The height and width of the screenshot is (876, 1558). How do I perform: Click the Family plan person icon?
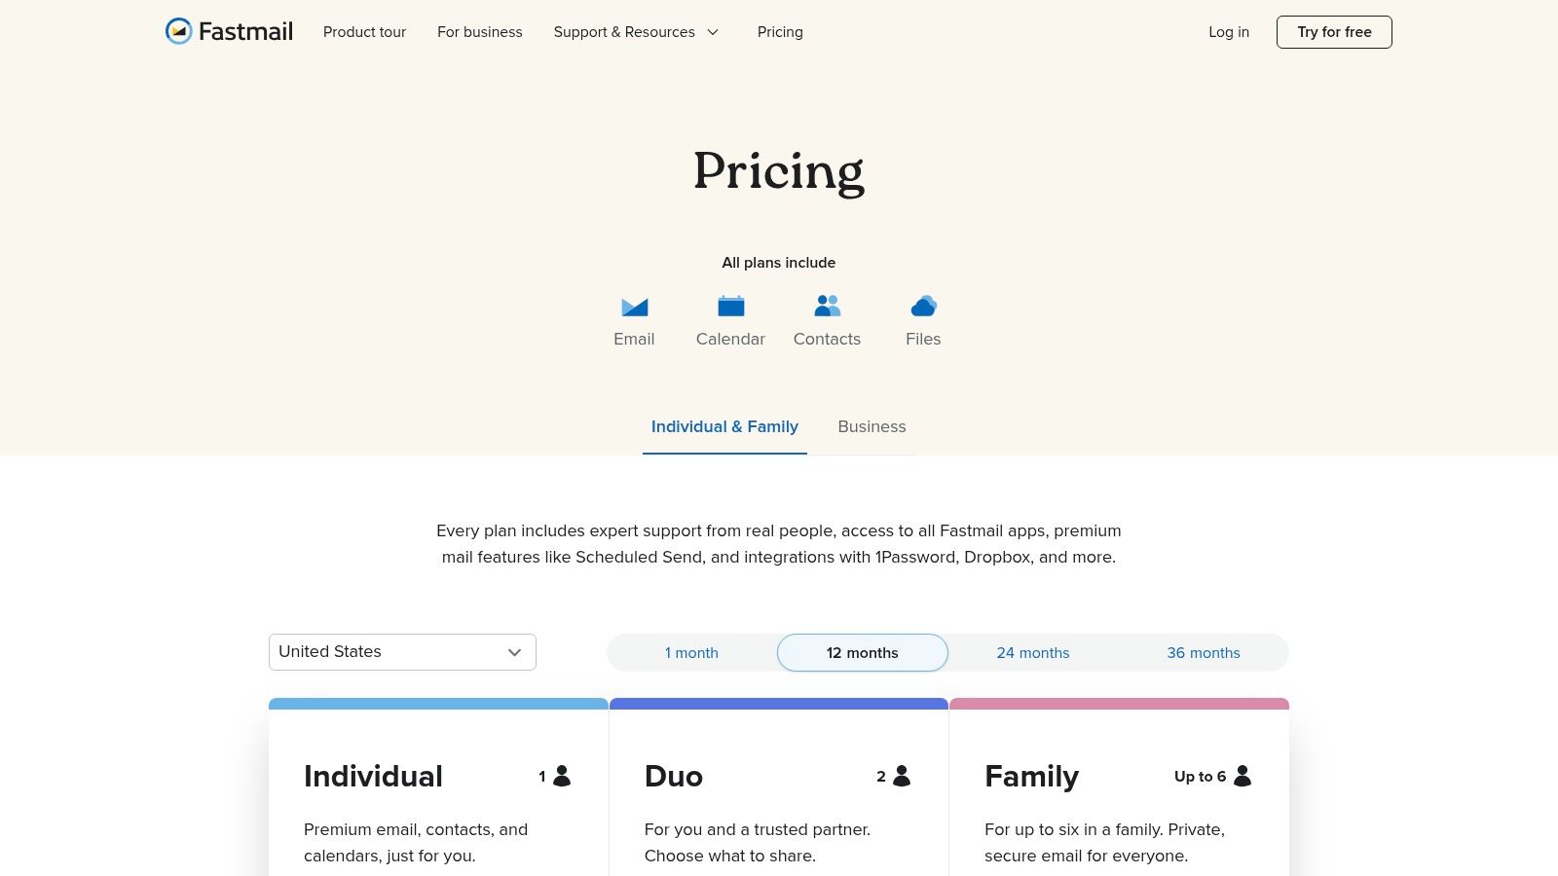pyautogui.click(x=1243, y=776)
